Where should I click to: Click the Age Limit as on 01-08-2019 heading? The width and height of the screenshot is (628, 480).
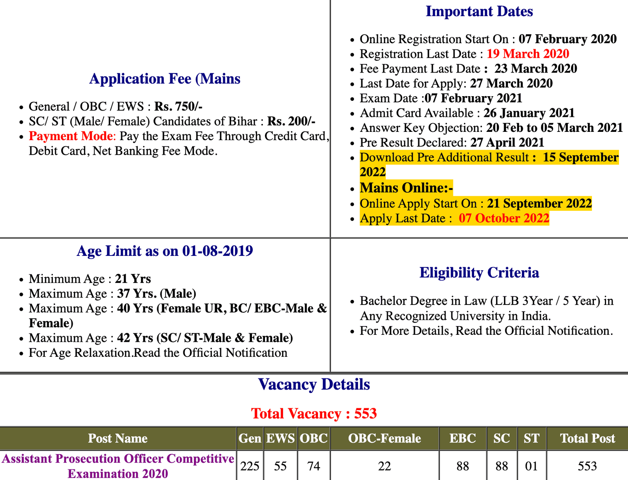pyautogui.click(x=165, y=251)
